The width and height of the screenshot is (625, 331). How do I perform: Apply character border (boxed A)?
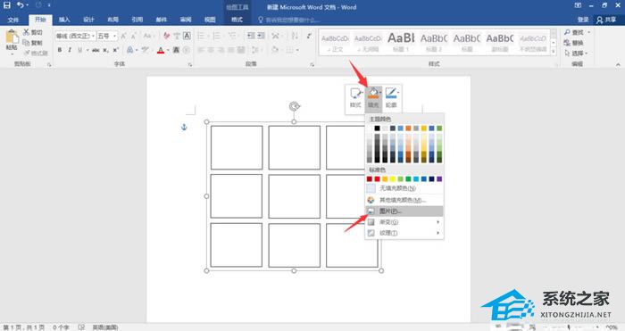tap(187, 36)
